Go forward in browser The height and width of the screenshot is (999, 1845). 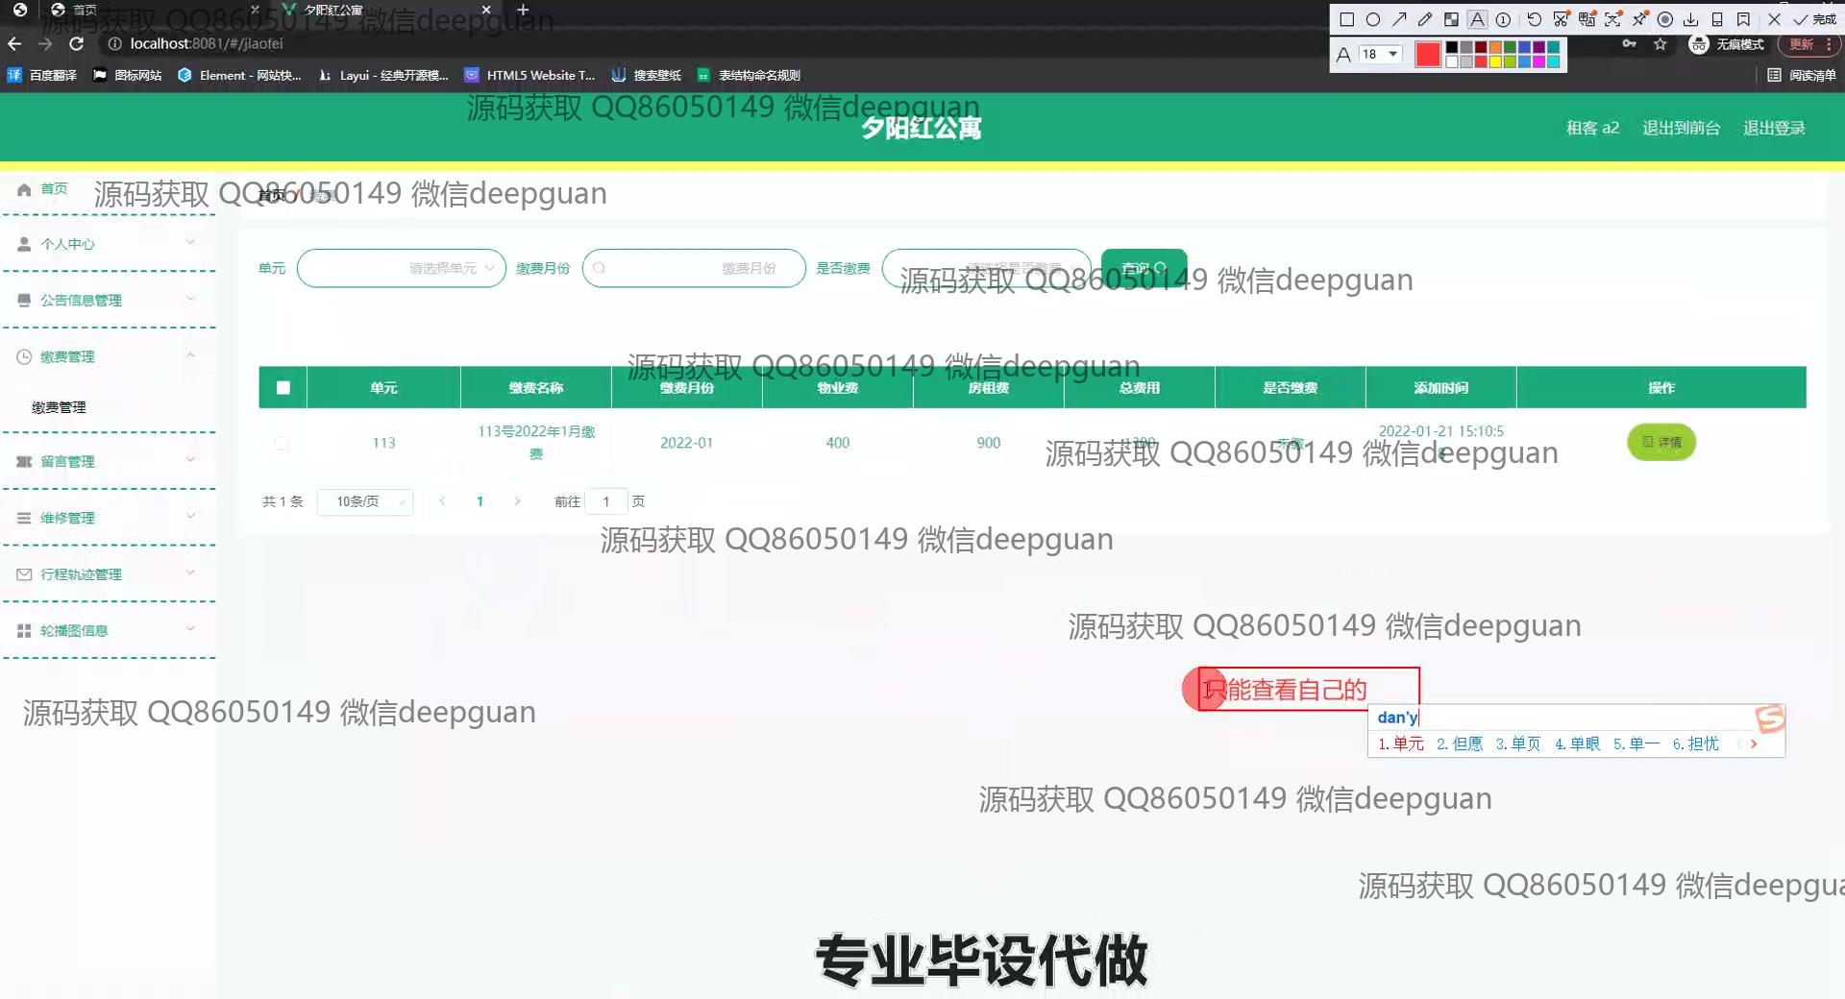[45, 43]
